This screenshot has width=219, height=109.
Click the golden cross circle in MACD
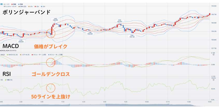click(50, 62)
